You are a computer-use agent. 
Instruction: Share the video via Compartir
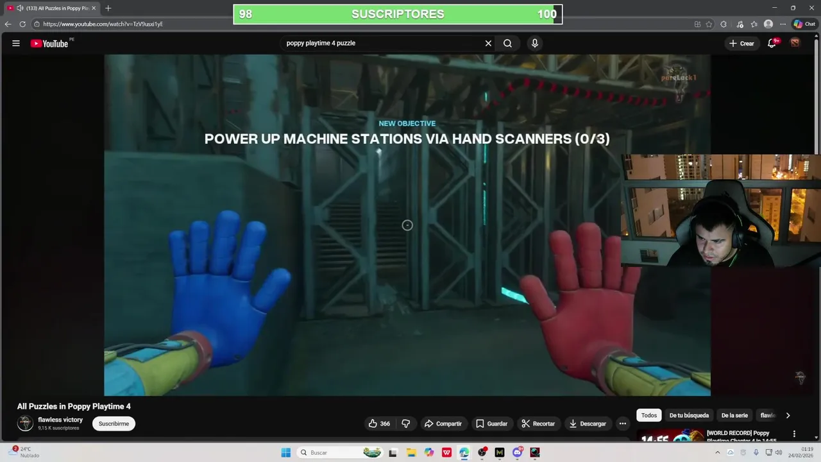[443, 424]
